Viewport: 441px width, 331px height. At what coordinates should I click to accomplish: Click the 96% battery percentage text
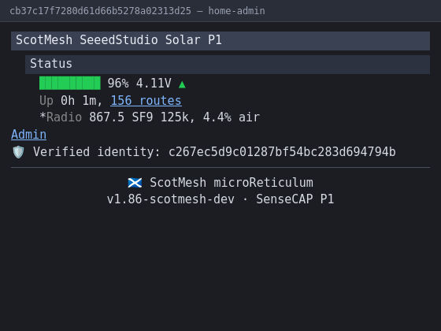(118, 84)
